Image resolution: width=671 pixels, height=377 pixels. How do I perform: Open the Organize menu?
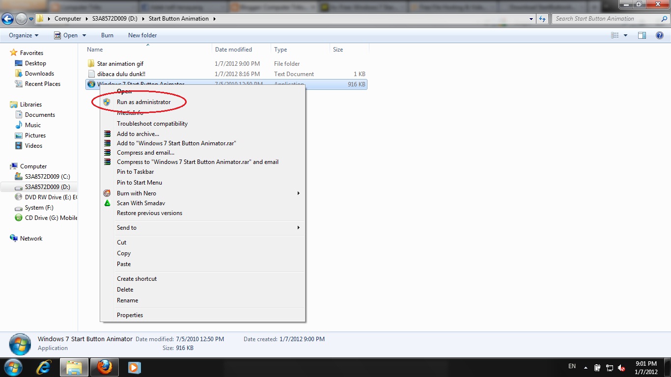pyautogui.click(x=24, y=35)
